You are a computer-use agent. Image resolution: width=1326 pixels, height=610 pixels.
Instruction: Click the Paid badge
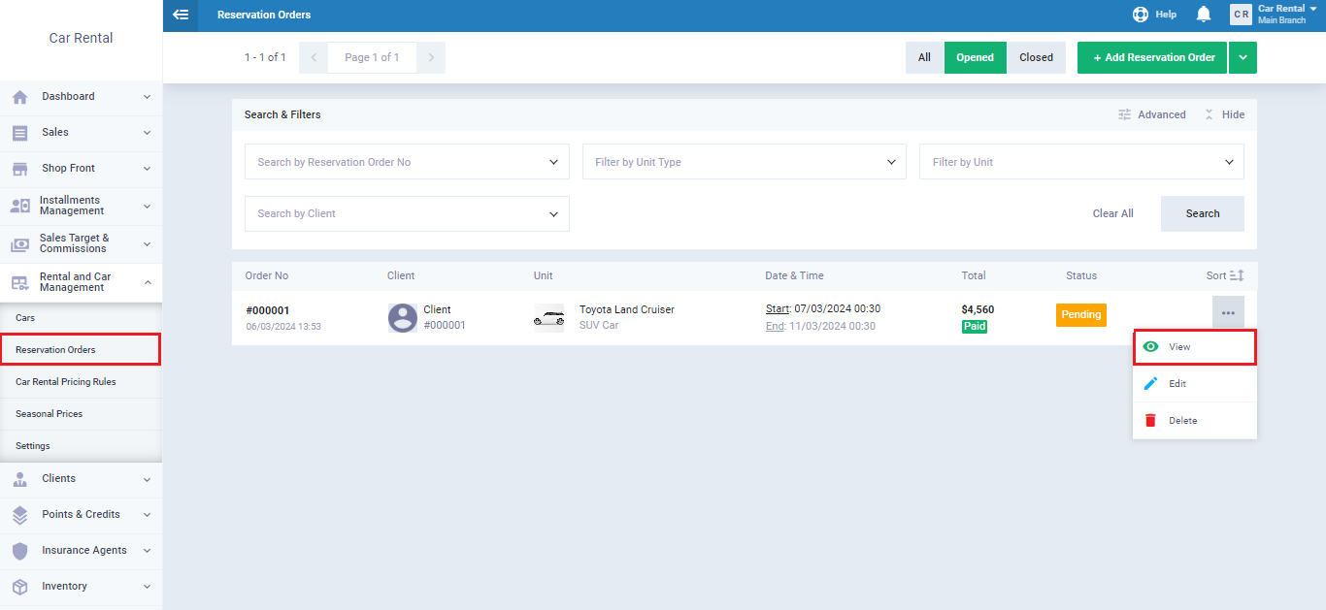tap(975, 327)
